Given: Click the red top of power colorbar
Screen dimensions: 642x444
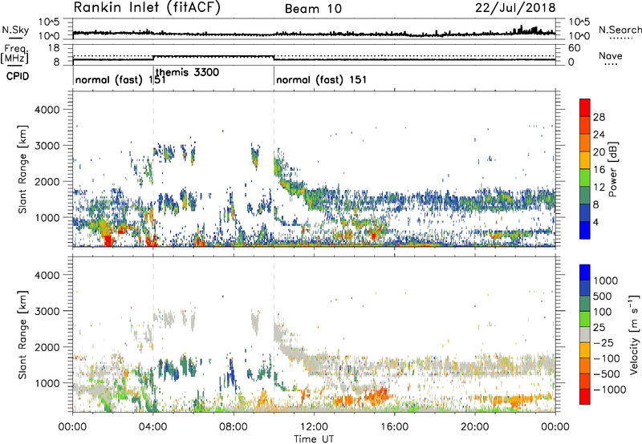Looking at the screenshot, I should click(585, 107).
